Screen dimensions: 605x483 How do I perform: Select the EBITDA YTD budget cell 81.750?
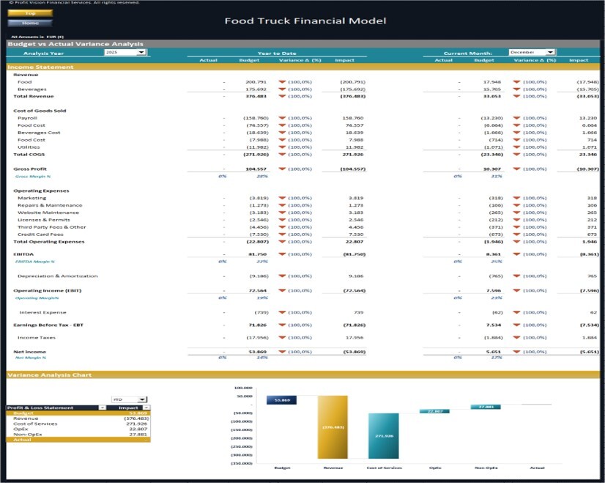[258, 254]
